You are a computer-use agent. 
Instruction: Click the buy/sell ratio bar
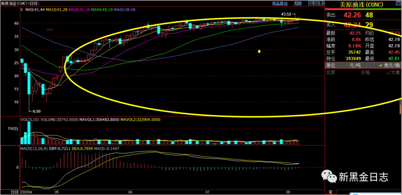[x=363, y=9]
